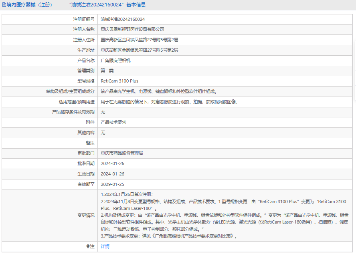
Task: Open the 详情 link in the 注 row
Action: pos(105,246)
